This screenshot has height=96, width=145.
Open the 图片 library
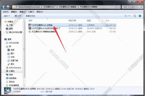12,54
